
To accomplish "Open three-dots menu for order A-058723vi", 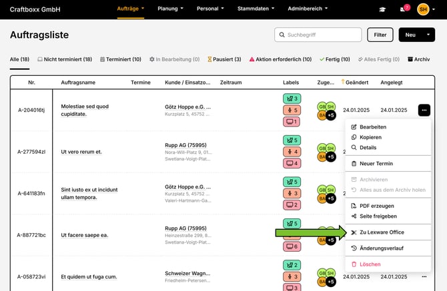I will pyautogui.click(x=424, y=276).
